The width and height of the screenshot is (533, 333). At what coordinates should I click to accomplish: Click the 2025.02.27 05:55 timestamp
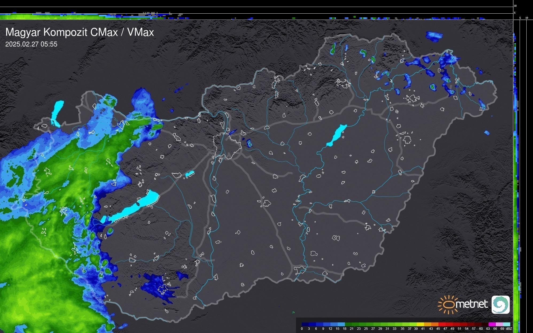coord(31,44)
